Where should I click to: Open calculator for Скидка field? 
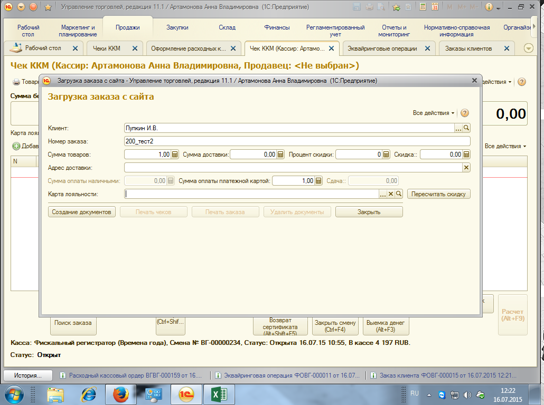coord(466,155)
